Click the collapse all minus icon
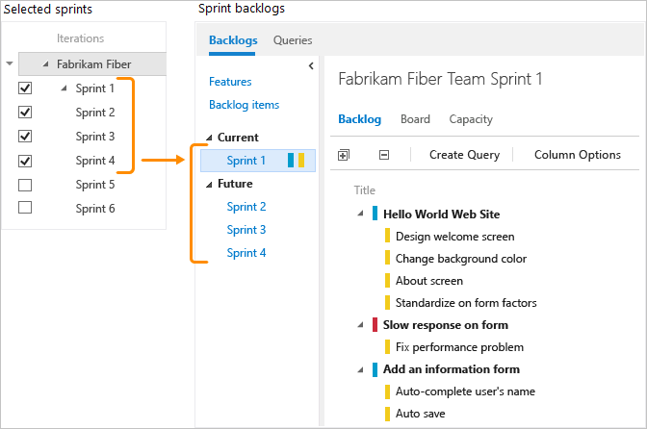Screen dimensions: 647x429 [x=384, y=155]
